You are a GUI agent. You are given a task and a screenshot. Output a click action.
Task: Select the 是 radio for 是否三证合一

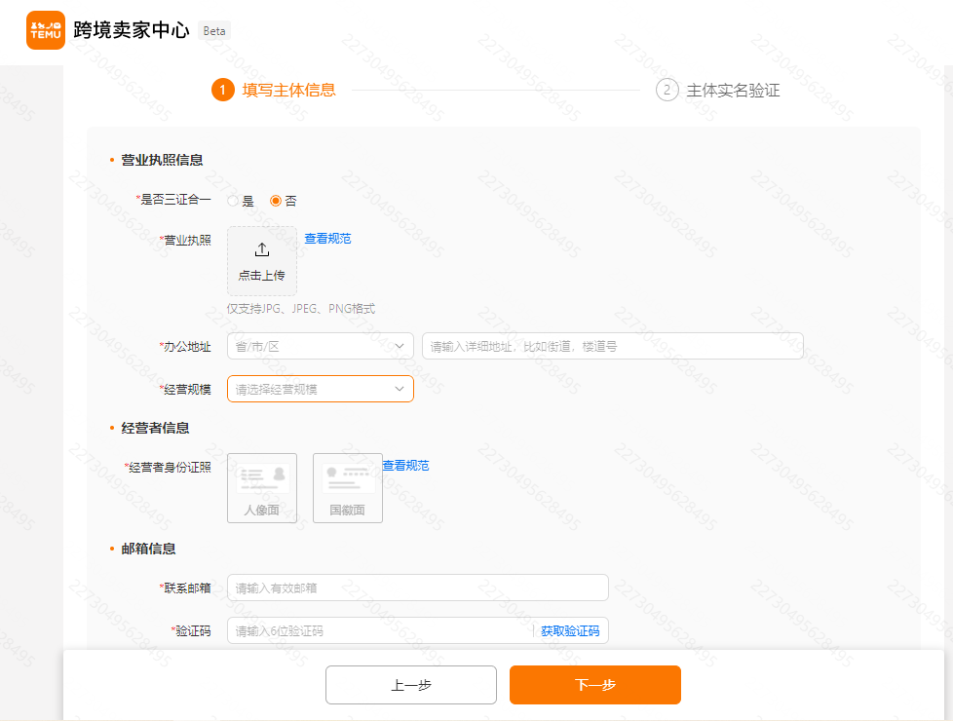coord(231,200)
